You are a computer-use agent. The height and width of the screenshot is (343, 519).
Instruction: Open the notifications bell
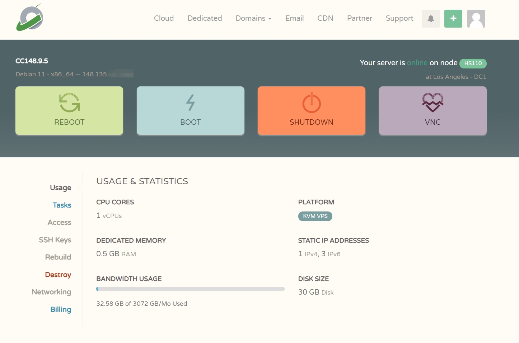click(431, 19)
